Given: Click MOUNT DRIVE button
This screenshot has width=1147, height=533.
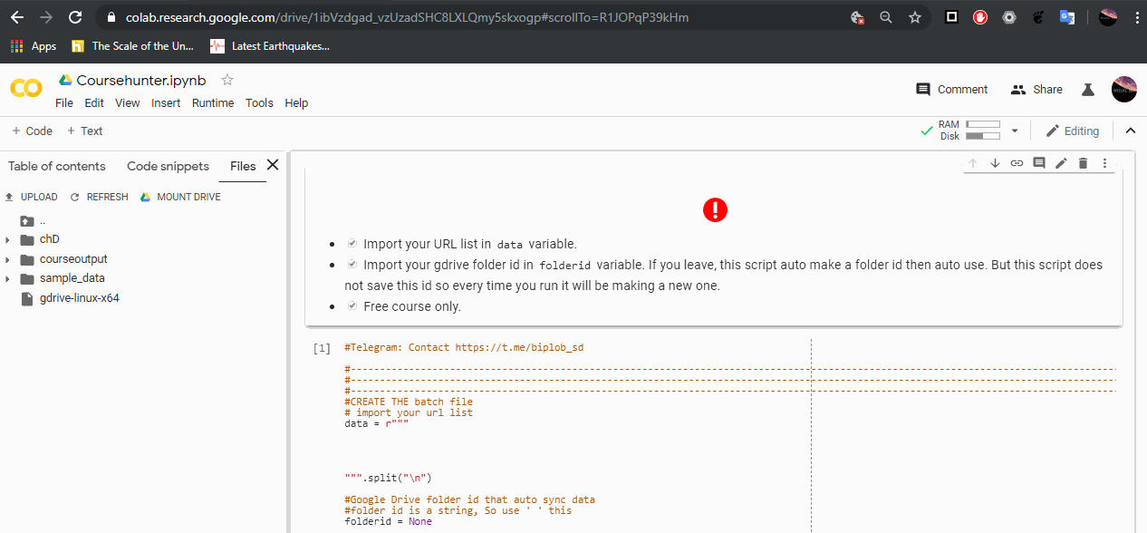Looking at the screenshot, I should coord(181,197).
